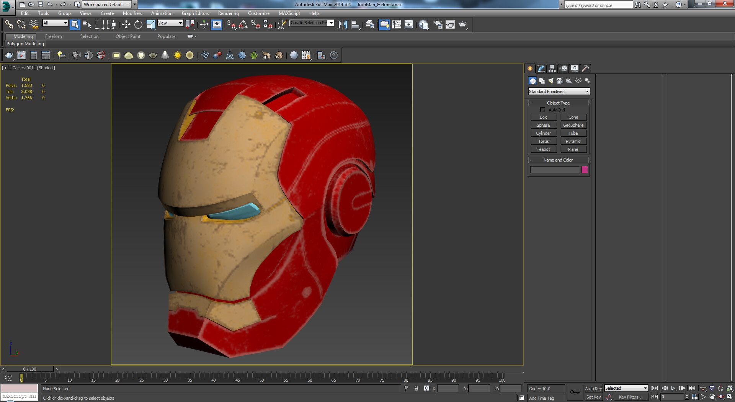
Task: Open the Workspace: Default dropdown
Action: 107,5
